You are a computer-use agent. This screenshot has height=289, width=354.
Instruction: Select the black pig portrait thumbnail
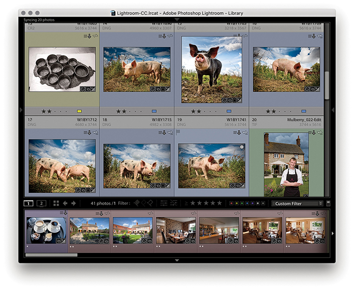pyautogui.click(x=212, y=70)
